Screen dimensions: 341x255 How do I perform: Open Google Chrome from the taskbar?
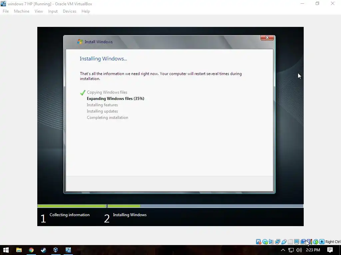point(31,250)
